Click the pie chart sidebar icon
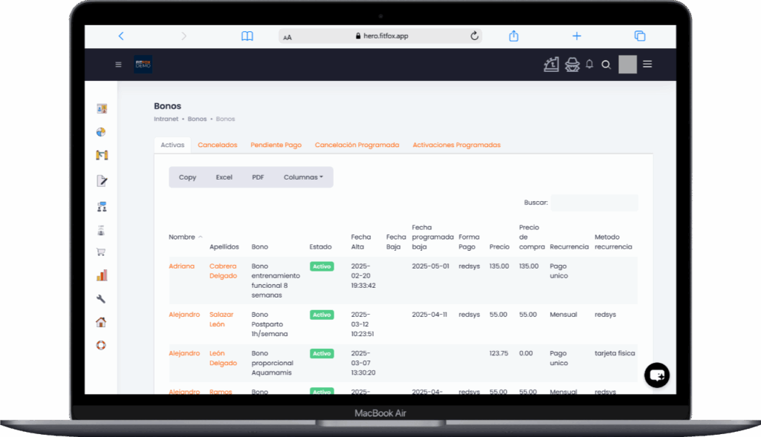The image size is (761, 437). [101, 132]
